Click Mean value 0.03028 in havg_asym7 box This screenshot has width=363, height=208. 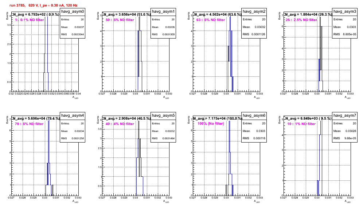[351, 131]
